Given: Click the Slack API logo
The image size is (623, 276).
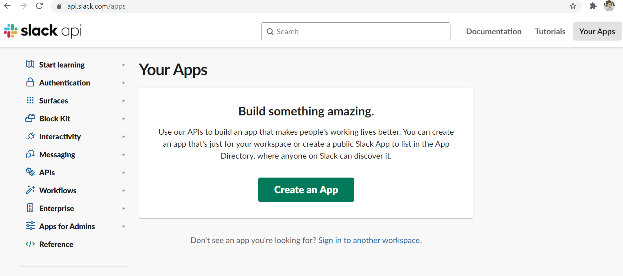Looking at the screenshot, I should tap(43, 31).
